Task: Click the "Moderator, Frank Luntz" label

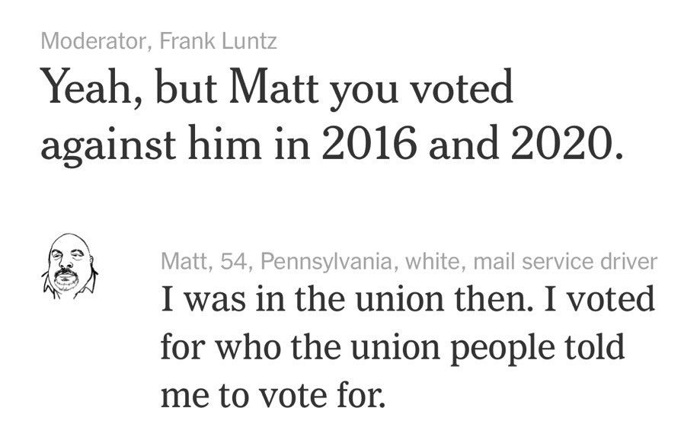Action: pyautogui.click(x=158, y=42)
